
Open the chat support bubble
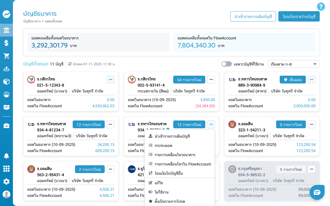[x=317, y=192]
